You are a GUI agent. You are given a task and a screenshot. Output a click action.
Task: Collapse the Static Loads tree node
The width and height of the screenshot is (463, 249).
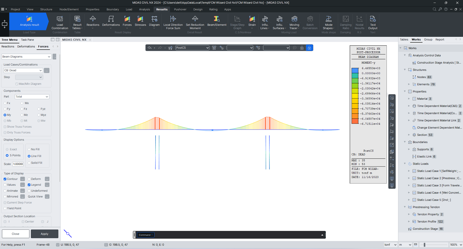(x=405, y=164)
